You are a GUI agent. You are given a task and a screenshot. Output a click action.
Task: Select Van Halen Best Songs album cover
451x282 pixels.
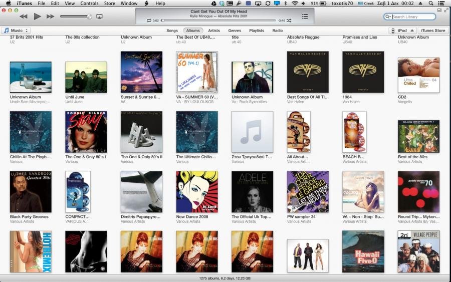[308, 72]
